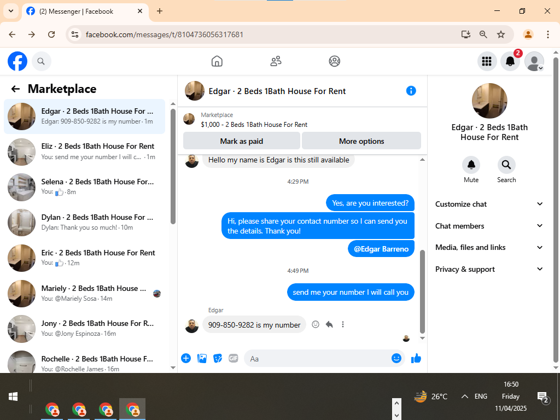Open a new browser tab with the plus
Image resolution: width=560 pixels, height=420 pixels.
[160, 11]
